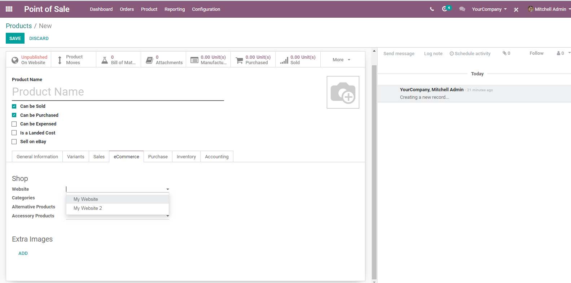
Task: Switch to the Inventory tab
Action: click(186, 157)
